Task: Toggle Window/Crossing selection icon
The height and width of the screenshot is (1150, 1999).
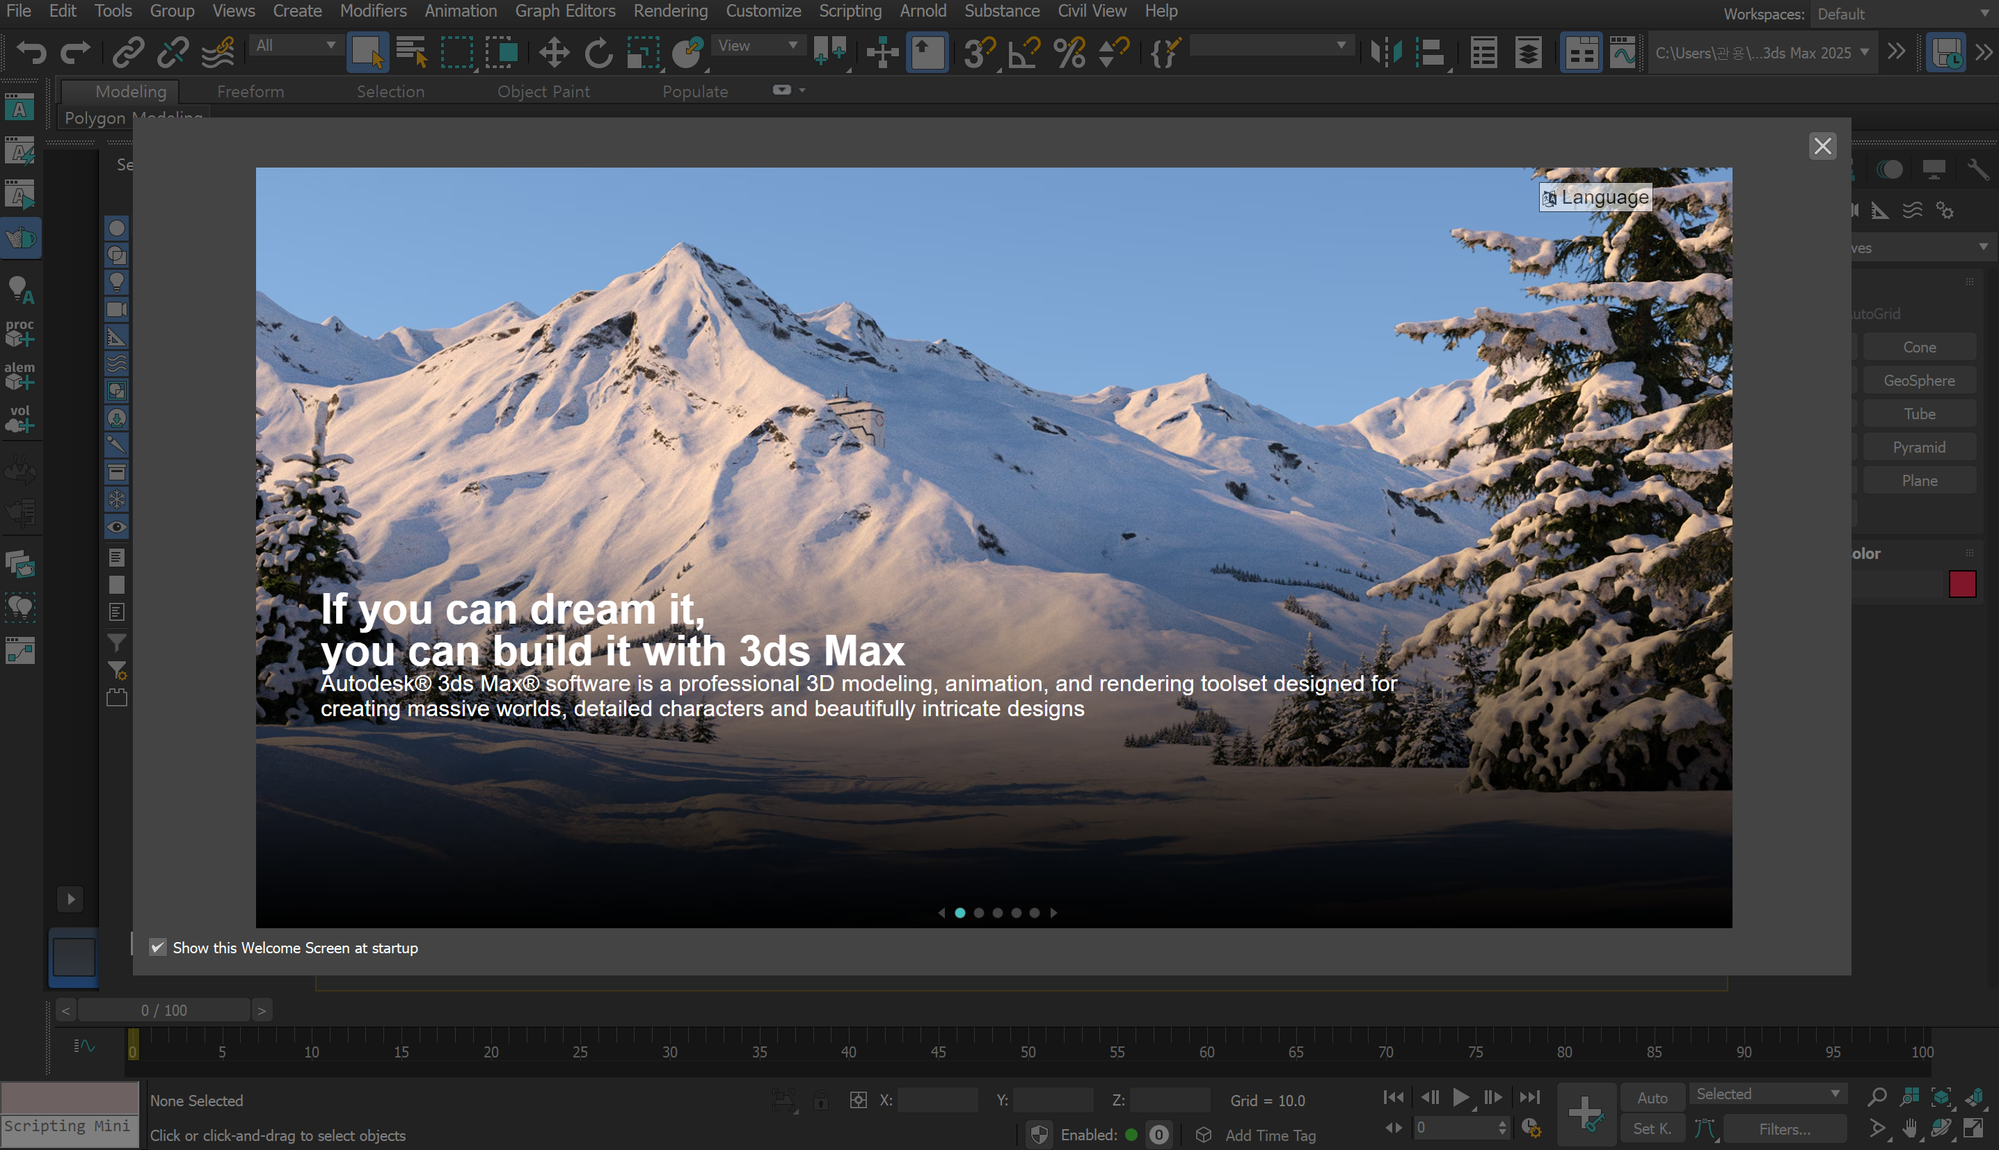Action: [501, 53]
